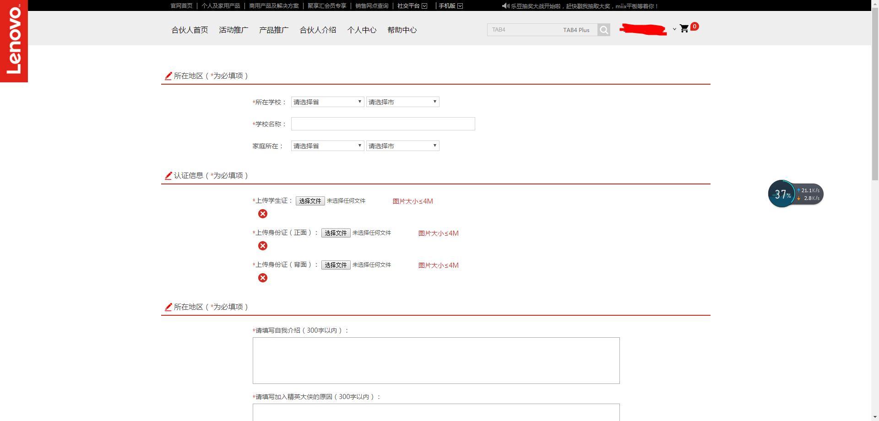
Task: Switch to the 个人中心 menu item
Action: (x=362, y=30)
